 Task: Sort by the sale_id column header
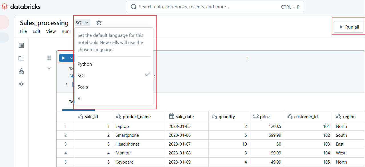(x=94, y=116)
